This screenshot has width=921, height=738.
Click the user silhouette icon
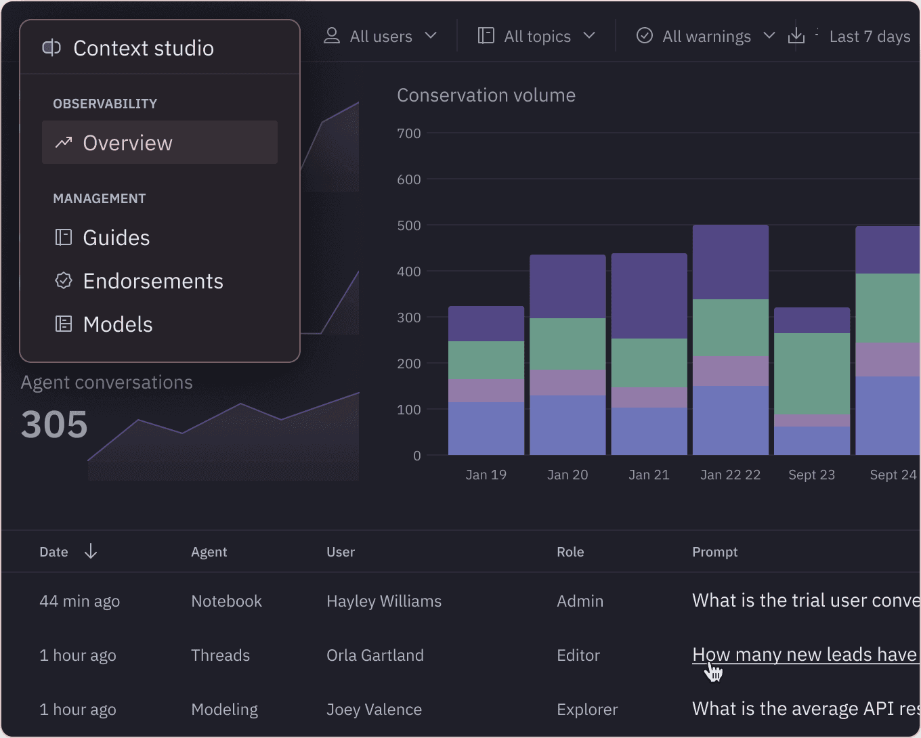(x=332, y=36)
